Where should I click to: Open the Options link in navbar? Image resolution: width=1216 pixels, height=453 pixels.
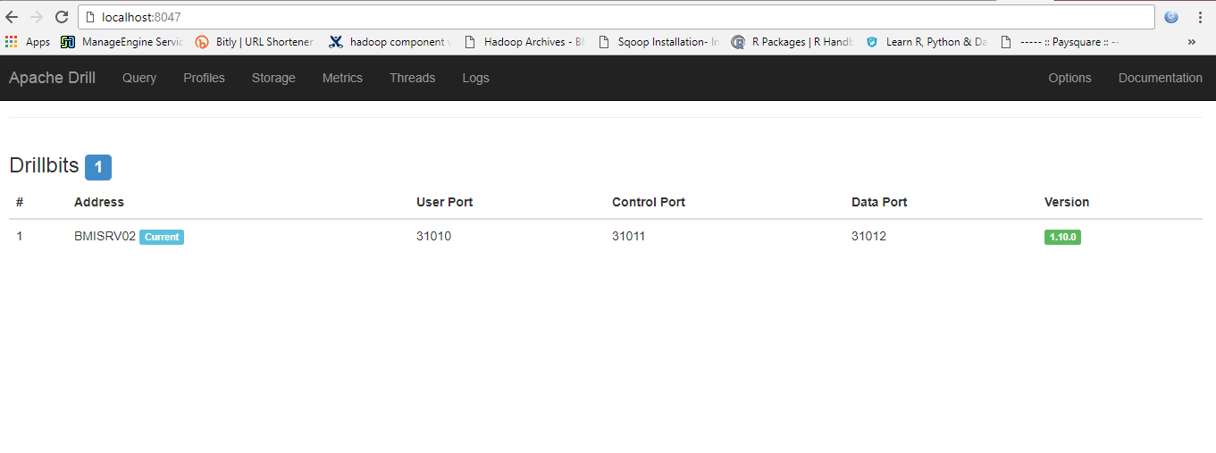coord(1069,78)
